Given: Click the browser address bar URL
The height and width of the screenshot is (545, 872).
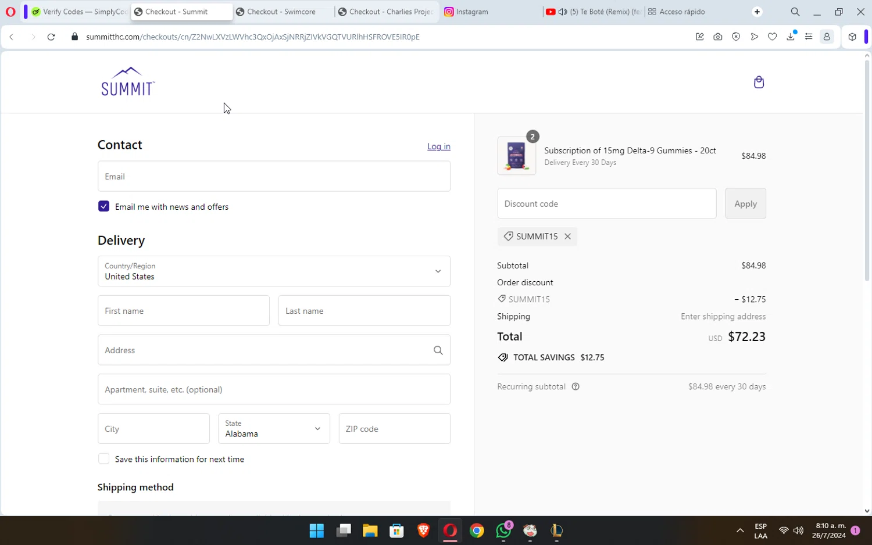Looking at the screenshot, I should pos(253,37).
